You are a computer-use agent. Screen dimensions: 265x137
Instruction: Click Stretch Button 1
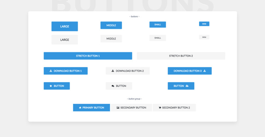click(88, 56)
